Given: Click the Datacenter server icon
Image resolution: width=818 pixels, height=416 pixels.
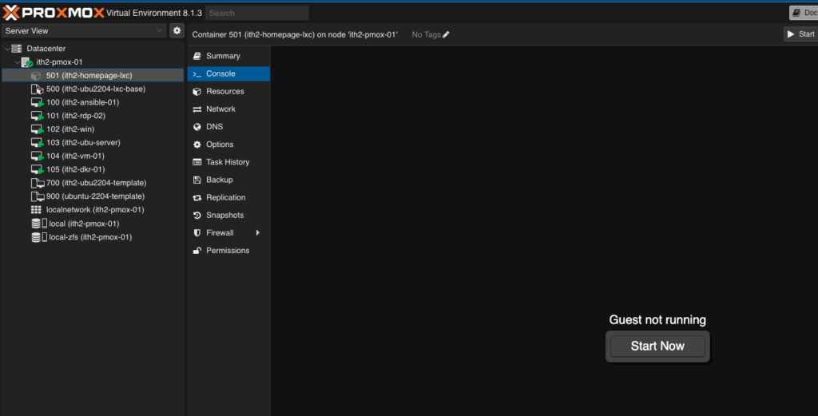Looking at the screenshot, I should pyautogui.click(x=17, y=49).
